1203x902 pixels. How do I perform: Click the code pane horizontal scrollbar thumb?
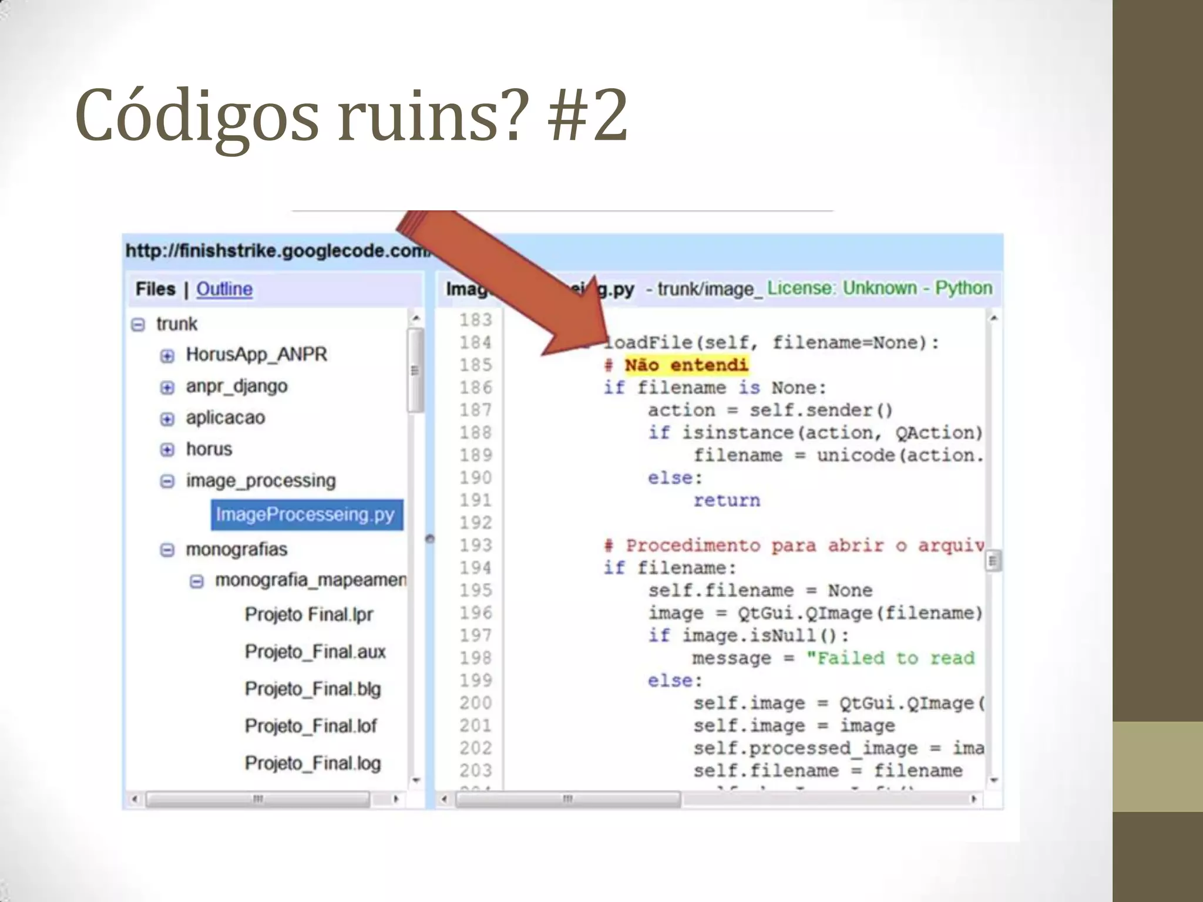tap(567, 799)
